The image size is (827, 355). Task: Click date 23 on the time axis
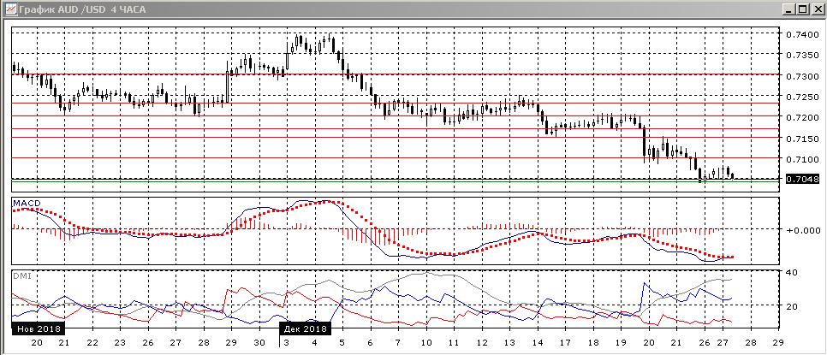tap(120, 342)
